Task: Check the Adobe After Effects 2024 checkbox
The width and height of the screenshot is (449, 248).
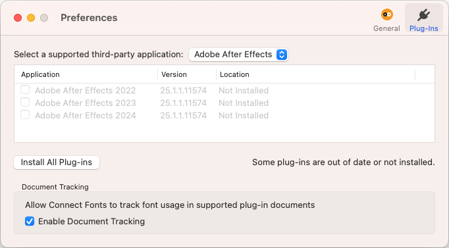Action: (x=25, y=114)
